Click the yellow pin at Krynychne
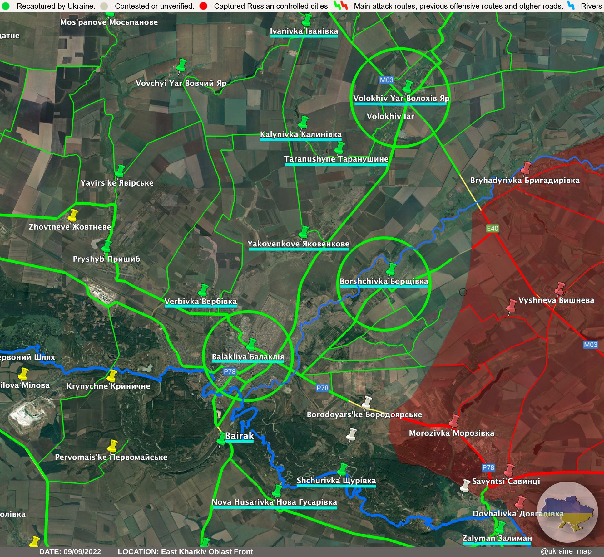The height and width of the screenshot is (557, 604). click(112, 375)
